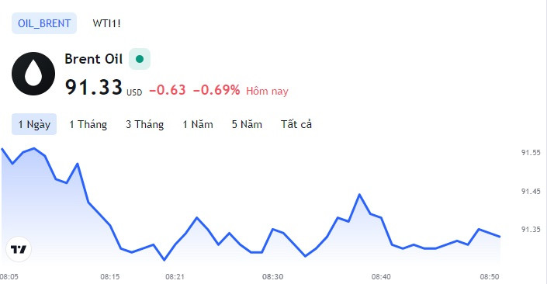Screen dimensions: 547x284
Task: Select the 1 Ngày time range
Action: pos(34,124)
